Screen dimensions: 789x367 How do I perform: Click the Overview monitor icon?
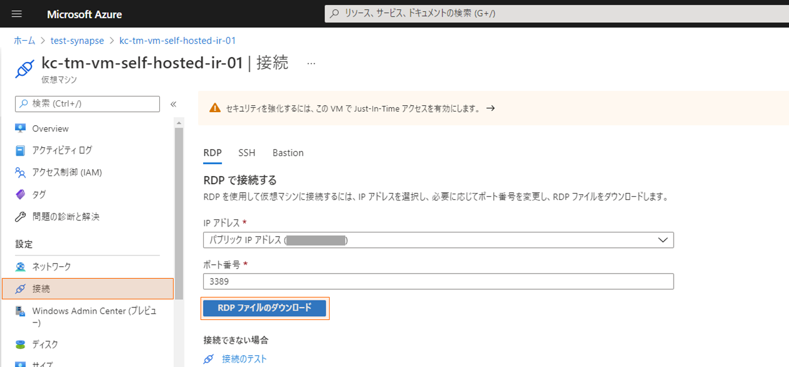coord(21,128)
